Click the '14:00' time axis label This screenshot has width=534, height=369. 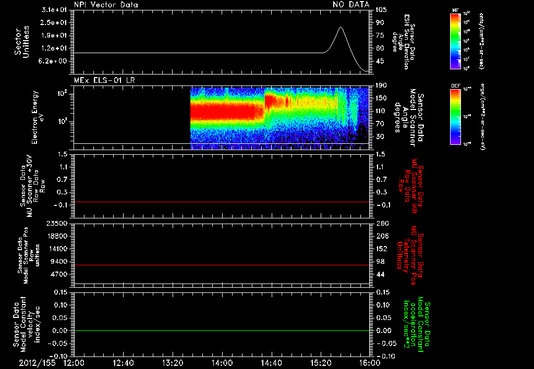222,363
